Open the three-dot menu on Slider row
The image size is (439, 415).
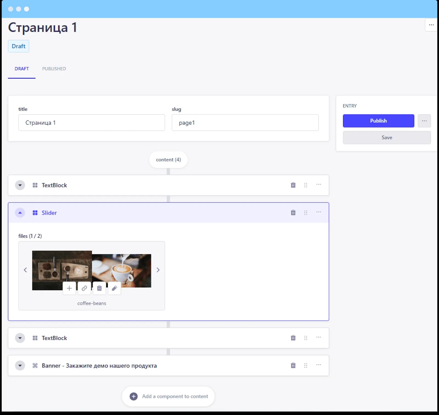coord(319,212)
